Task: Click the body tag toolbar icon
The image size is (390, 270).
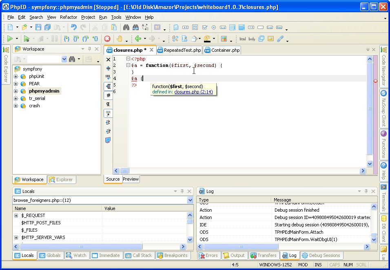Action: pos(252,39)
